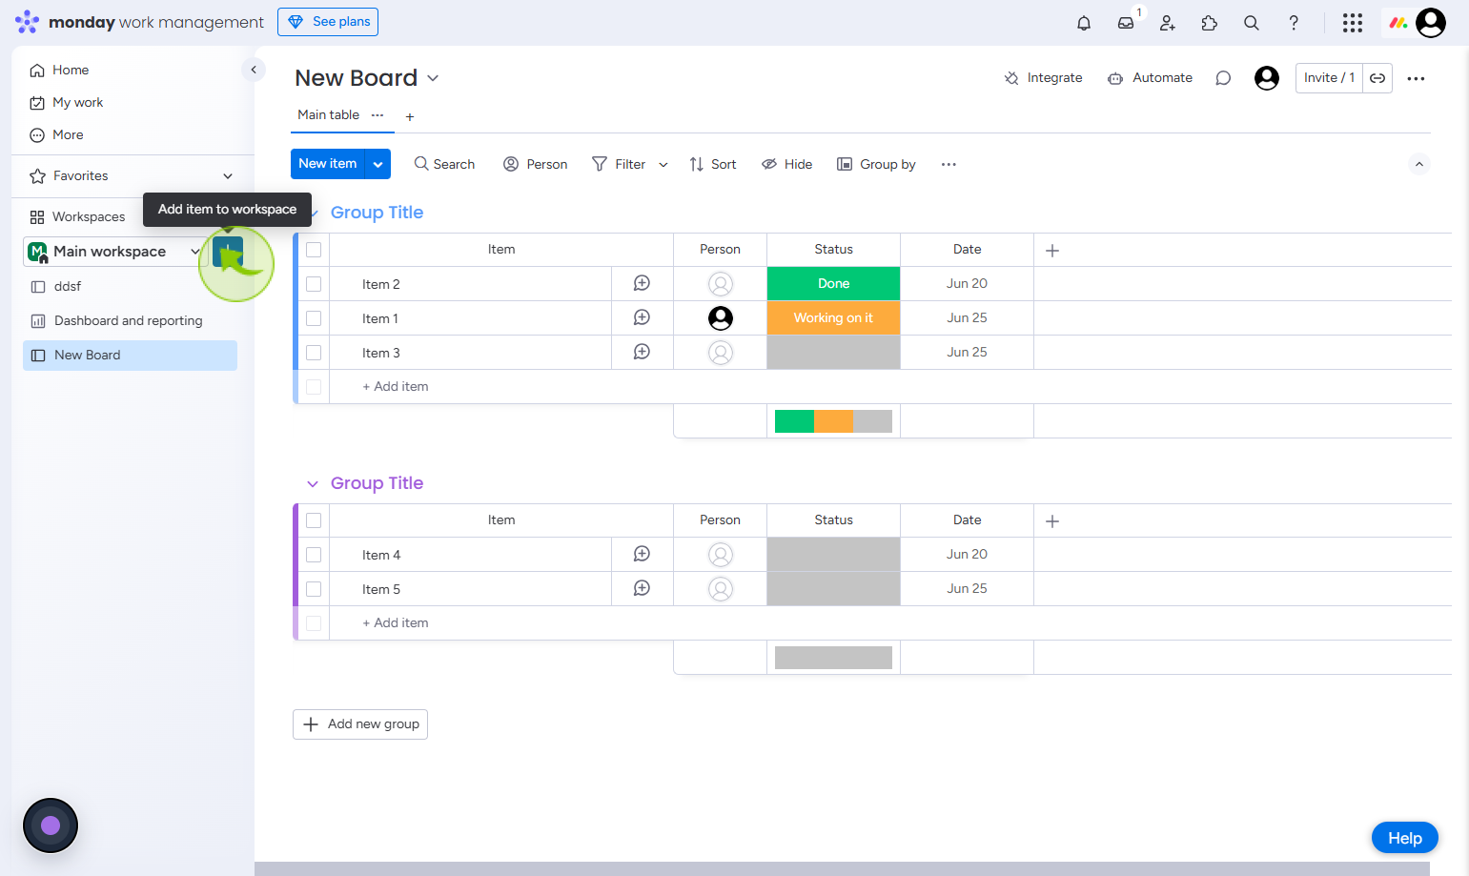Tick the checkbox for Item 1
This screenshot has height=876, width=1469.
[314, 318]
